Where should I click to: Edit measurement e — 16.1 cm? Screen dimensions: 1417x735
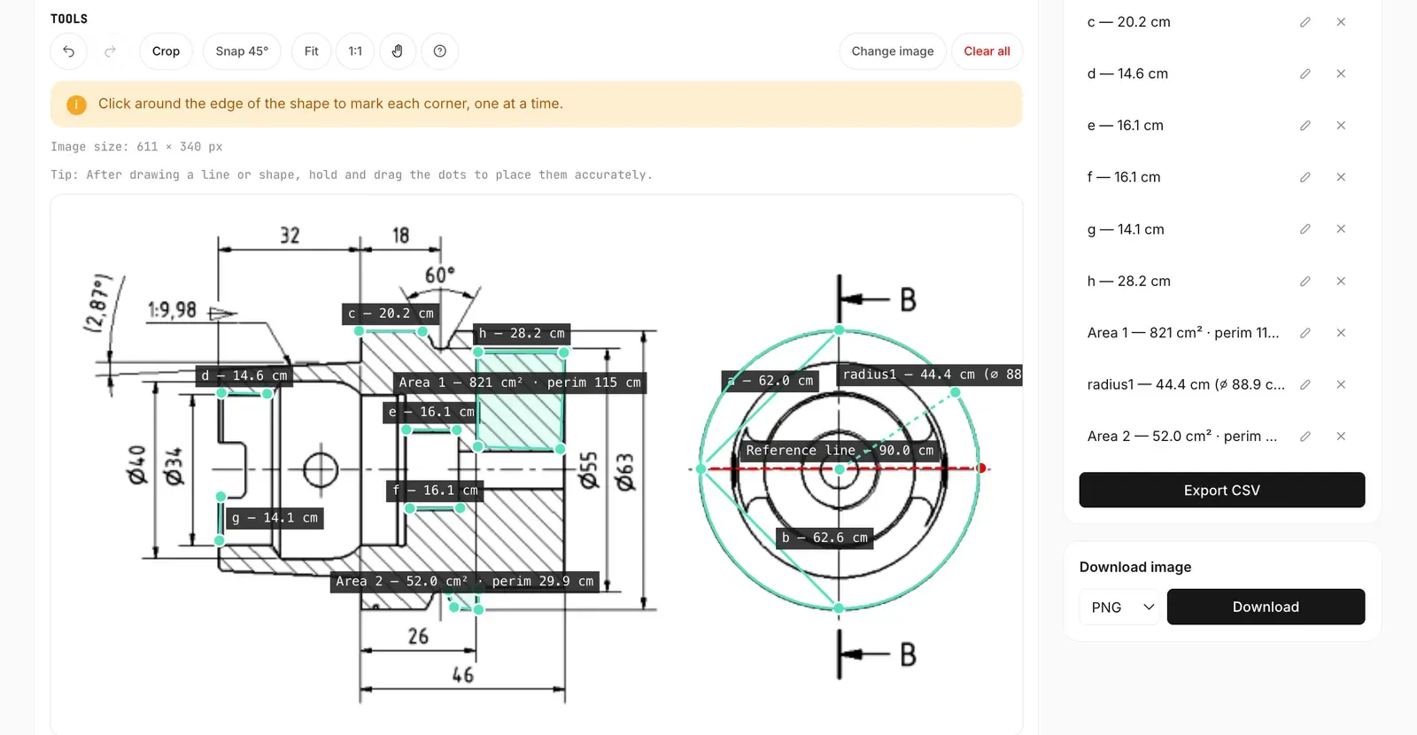[1305, 126]
